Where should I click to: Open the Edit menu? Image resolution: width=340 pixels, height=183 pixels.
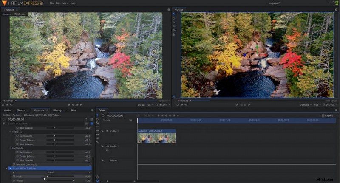(x=58, y=3)
